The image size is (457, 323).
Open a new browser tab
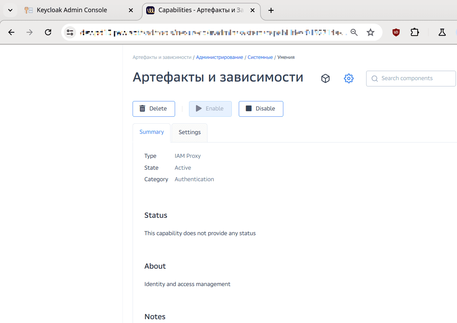(271, 10)
